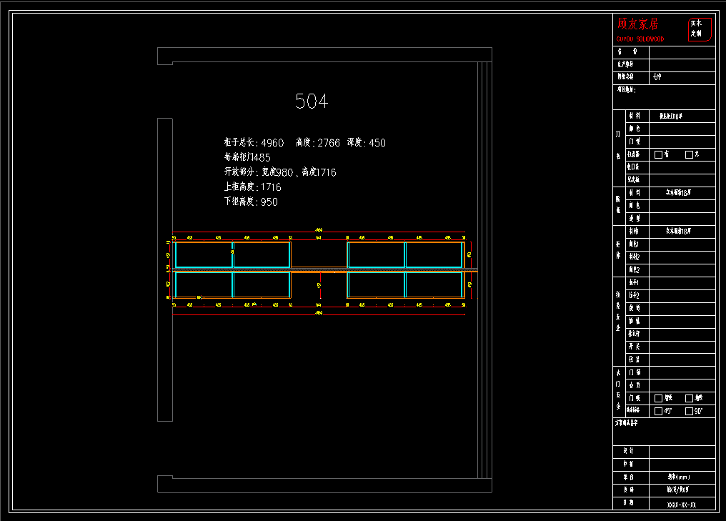Click the 每扇柜门485 annotation text

click(247, 157)
